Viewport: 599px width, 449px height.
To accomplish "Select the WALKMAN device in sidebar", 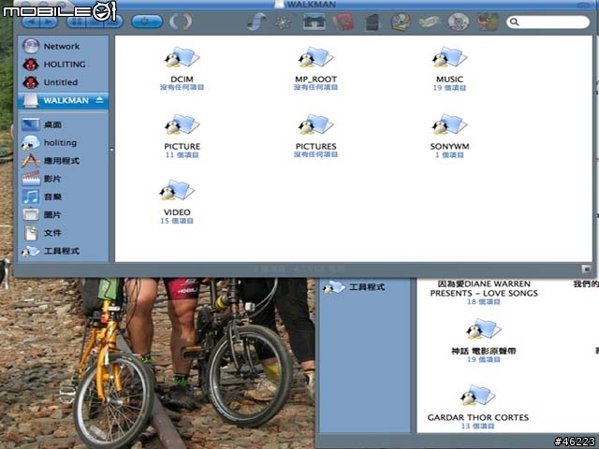I will pos(63,100).
